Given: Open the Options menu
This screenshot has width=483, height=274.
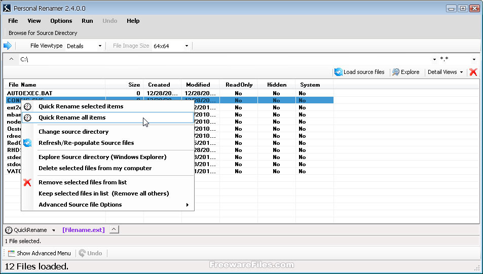Looking at the screenshot, I should tap(61, 21).
